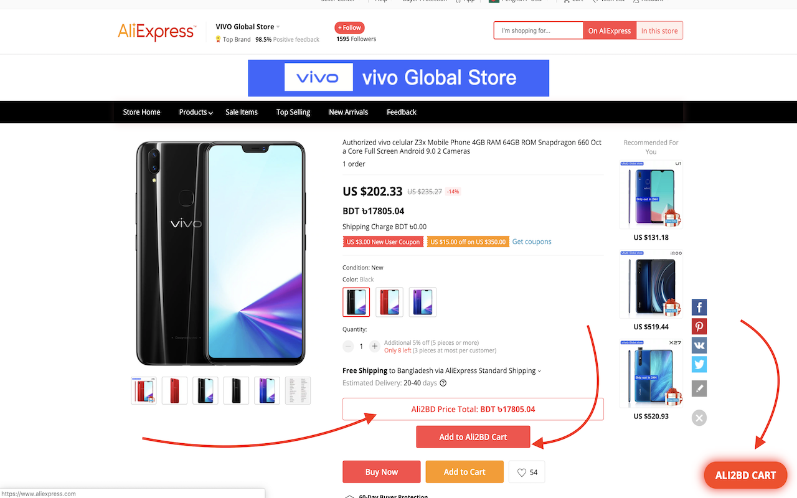Select the blue purple color variant

coord(422,302)
